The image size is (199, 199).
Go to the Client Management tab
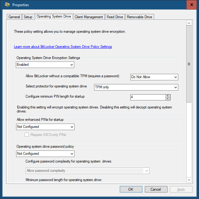89,17
